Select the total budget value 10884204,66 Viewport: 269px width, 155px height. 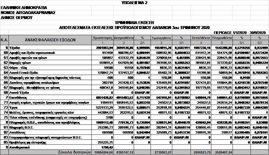pyautogui.click(x=102, y=152)
